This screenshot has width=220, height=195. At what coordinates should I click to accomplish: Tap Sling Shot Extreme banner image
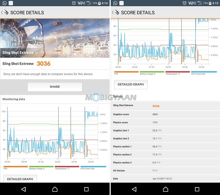(x=55, y=38)
